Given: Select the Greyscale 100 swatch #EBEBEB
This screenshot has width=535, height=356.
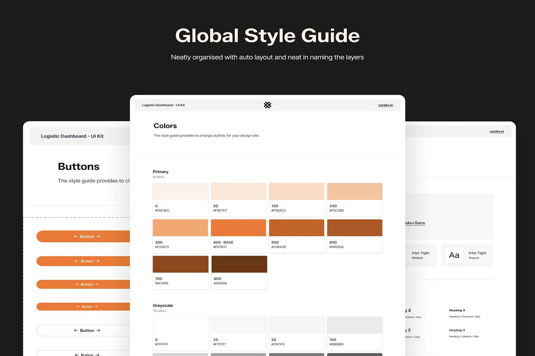Looking at the screenshot, I should 355,333.
